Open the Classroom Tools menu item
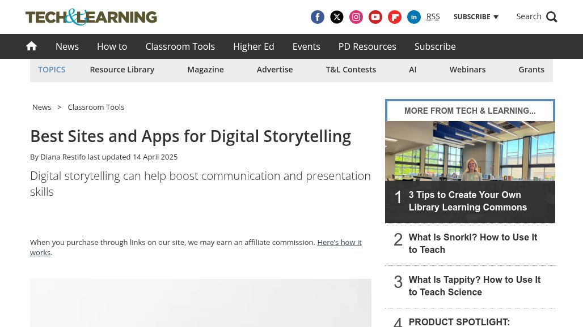 click(180, 46)
